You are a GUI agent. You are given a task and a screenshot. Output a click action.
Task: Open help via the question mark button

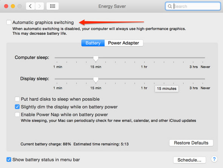(214, 159)
